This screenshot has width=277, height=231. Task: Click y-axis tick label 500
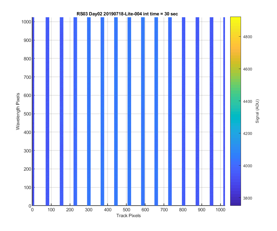click(27, 114)
